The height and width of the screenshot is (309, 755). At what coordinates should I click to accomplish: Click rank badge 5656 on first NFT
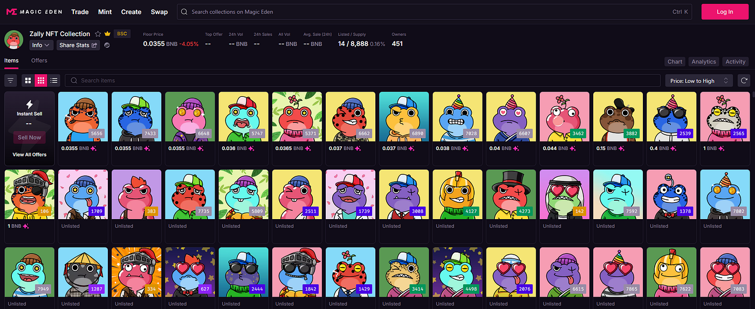[97, 134]
